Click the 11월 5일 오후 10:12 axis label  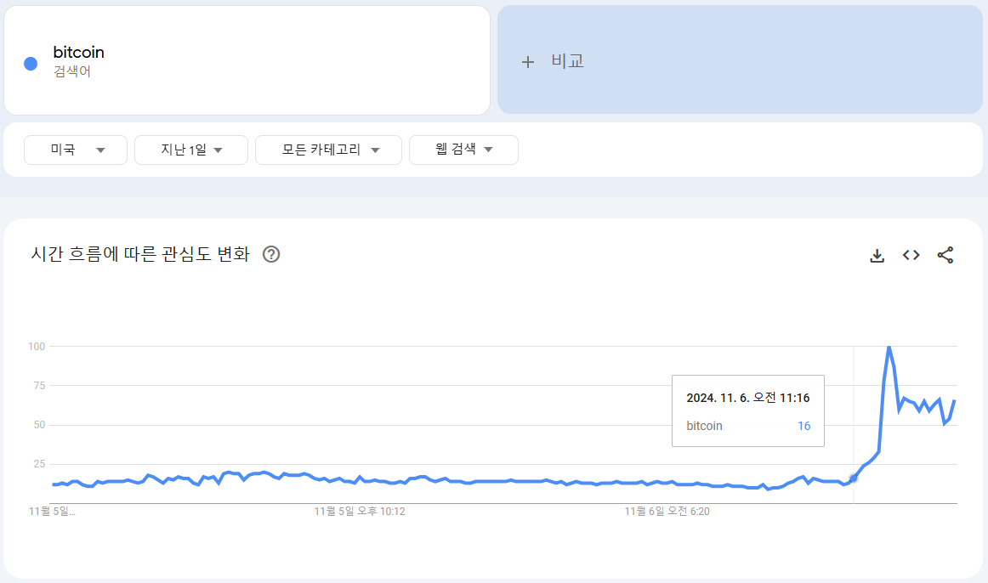tap(360, 512)
